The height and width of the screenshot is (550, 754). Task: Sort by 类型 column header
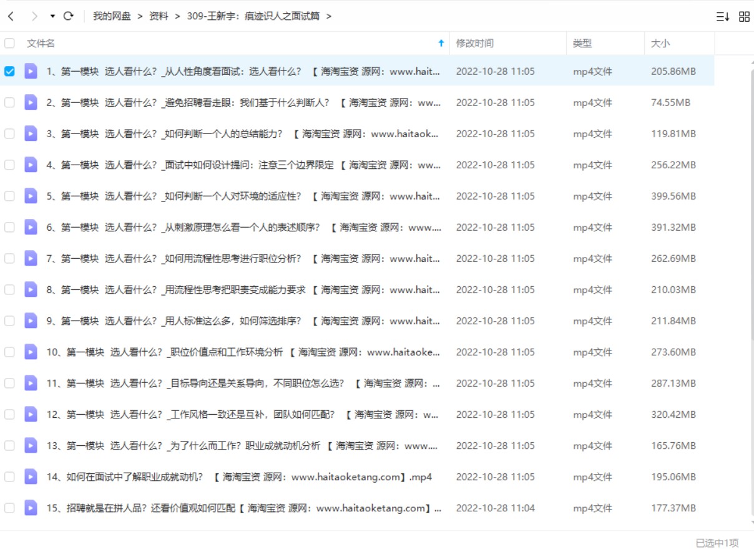click(582, 43)
